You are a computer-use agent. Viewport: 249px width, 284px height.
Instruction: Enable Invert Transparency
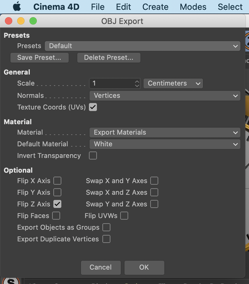[x=93, y=155]
